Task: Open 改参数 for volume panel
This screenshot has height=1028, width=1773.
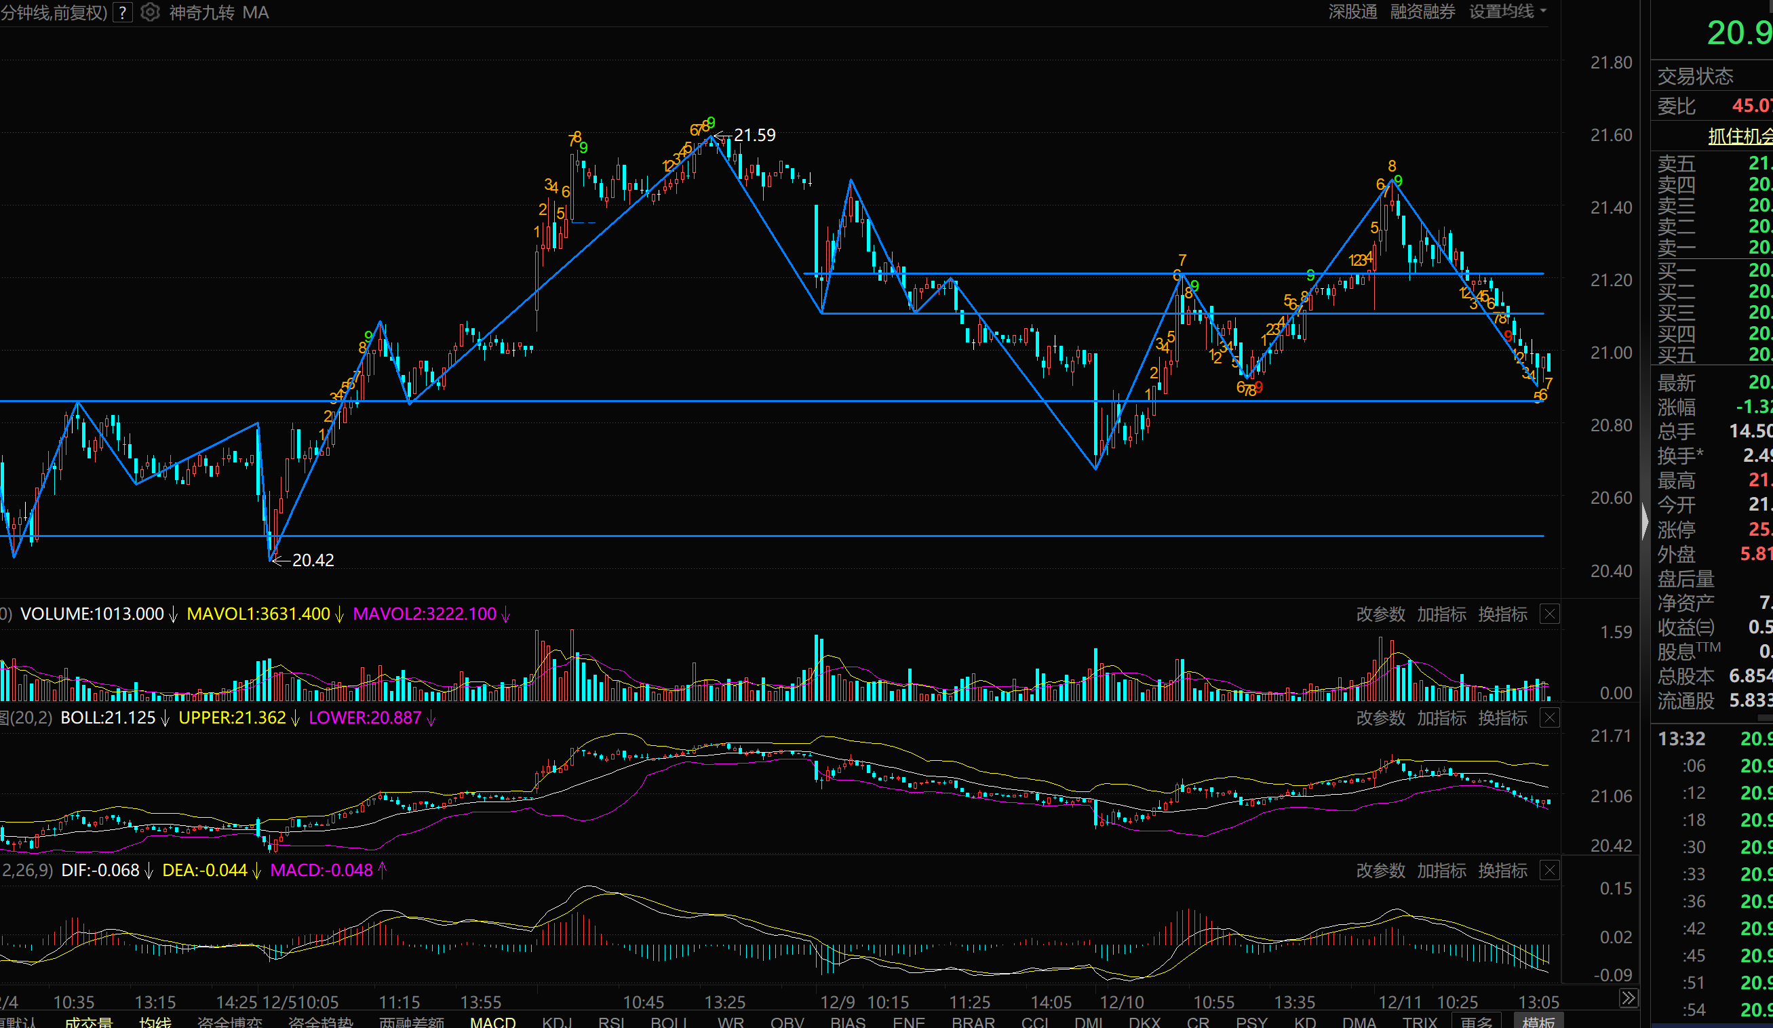Action: (x=1380, y=614)
